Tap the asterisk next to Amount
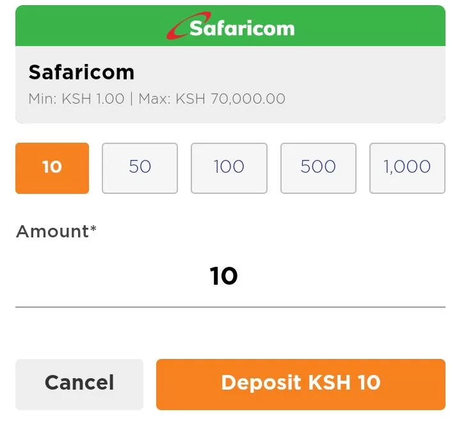 click(x=93, y=228)
